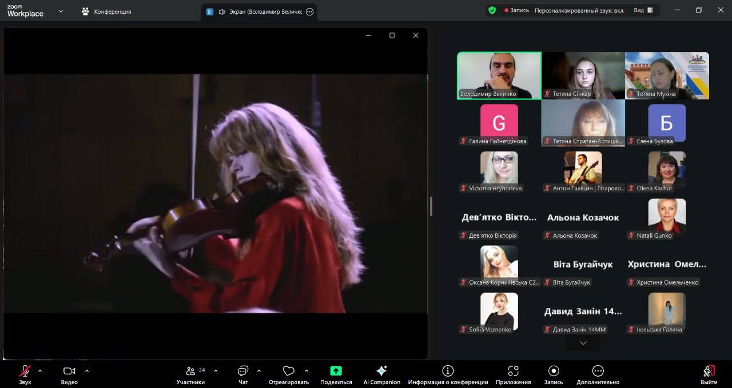Viewport: 732px width, 388px height.
Task: Open the Chat panel
Action: [243, 371]
